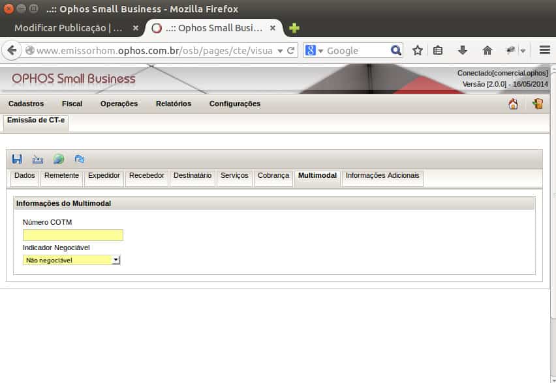Reload page with the refresh icon
This screenshot has height=383, width=556.
(x=291, y=51)
